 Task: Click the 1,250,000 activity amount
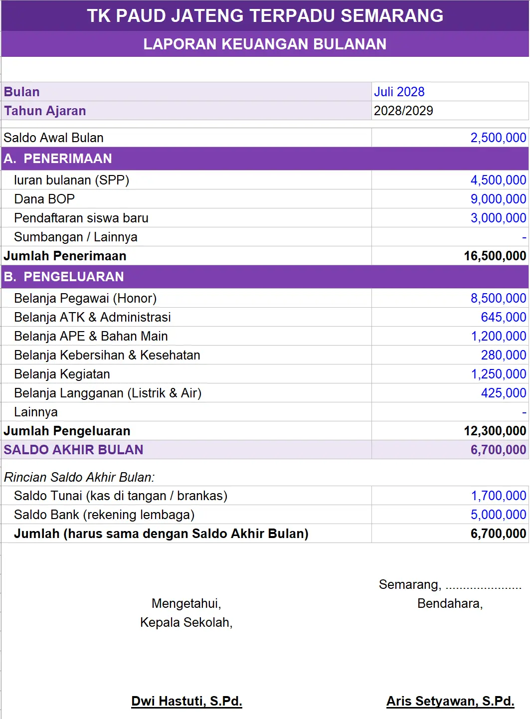(499, 374)
